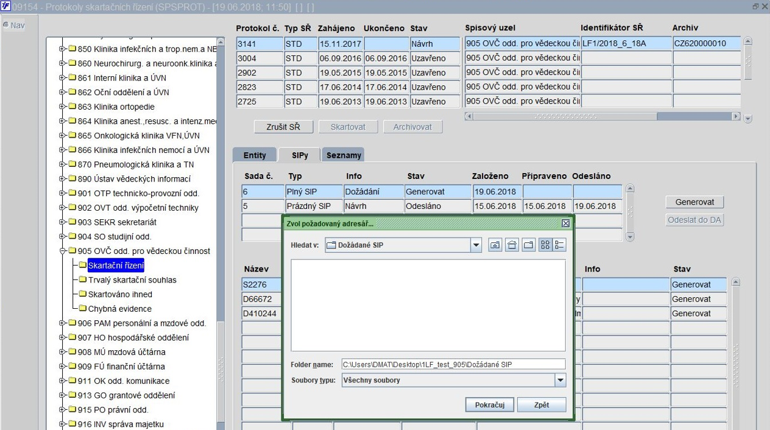Switch dialog to list view
Screen dimensions: 770x430
point(545,245)
